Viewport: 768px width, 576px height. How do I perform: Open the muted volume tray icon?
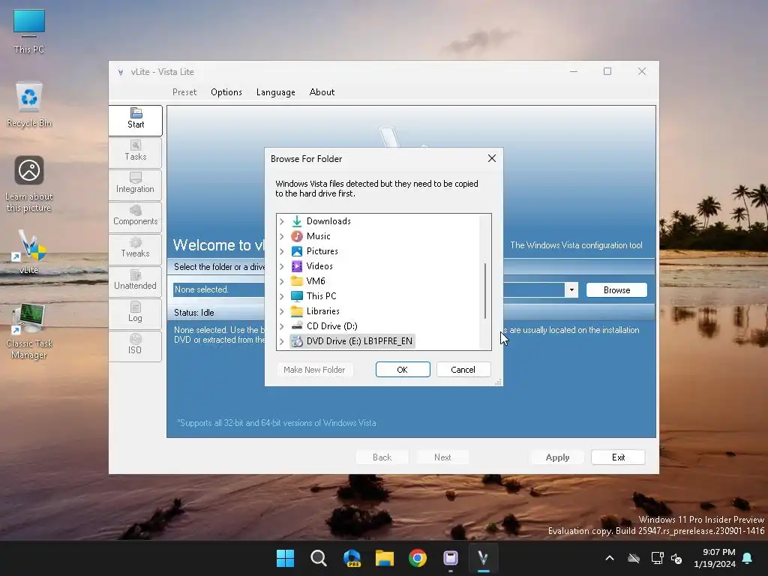pyautogui.click(x=677, y=558)
